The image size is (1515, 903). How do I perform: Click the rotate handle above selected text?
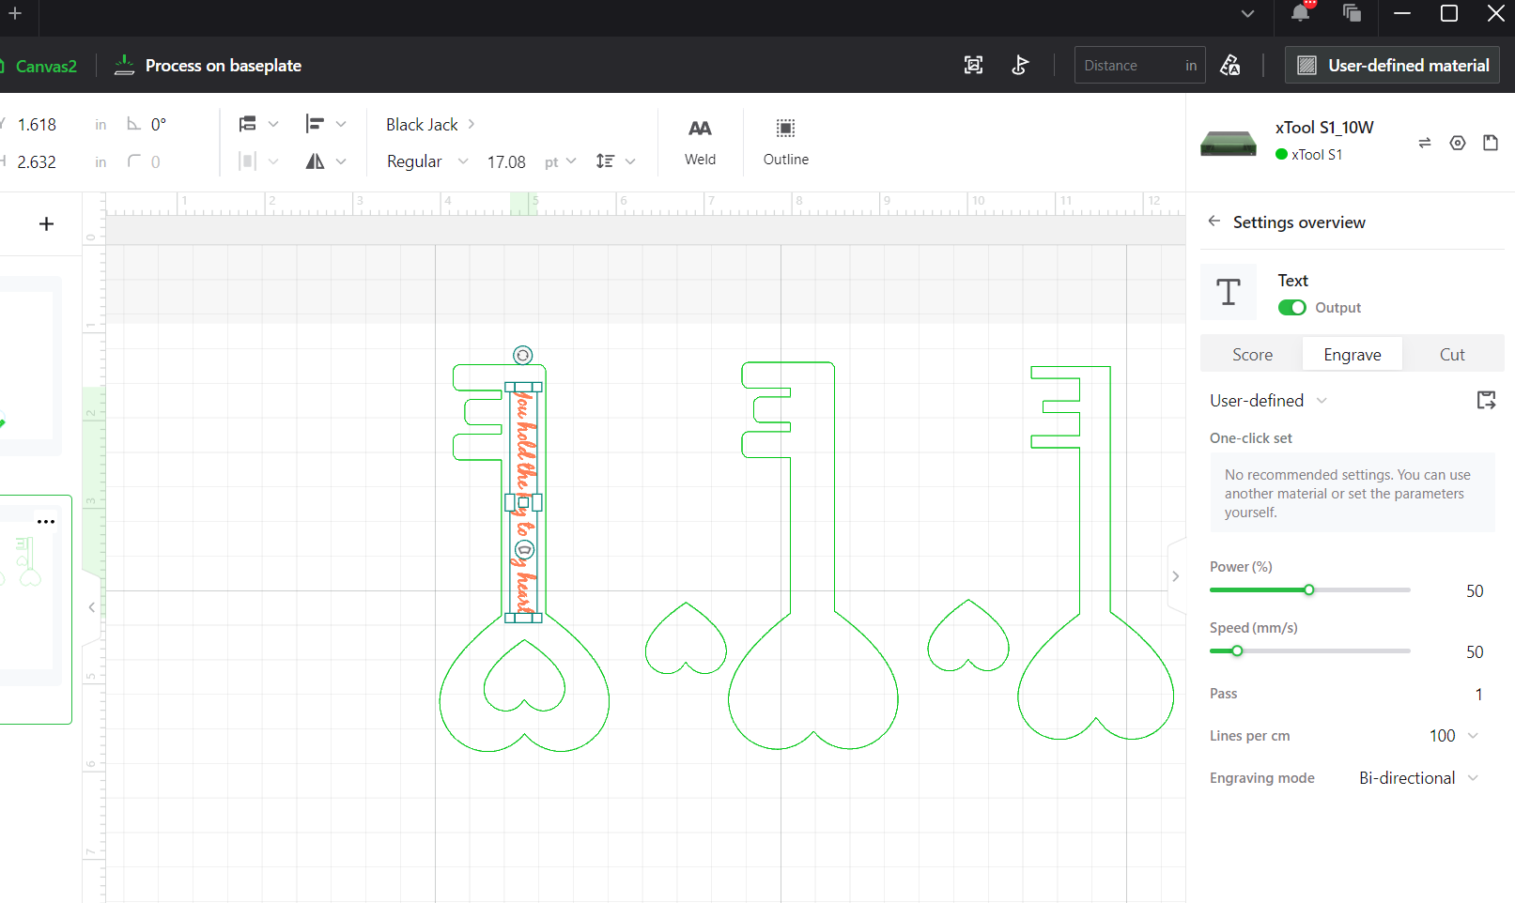click(x=523, y=355)
